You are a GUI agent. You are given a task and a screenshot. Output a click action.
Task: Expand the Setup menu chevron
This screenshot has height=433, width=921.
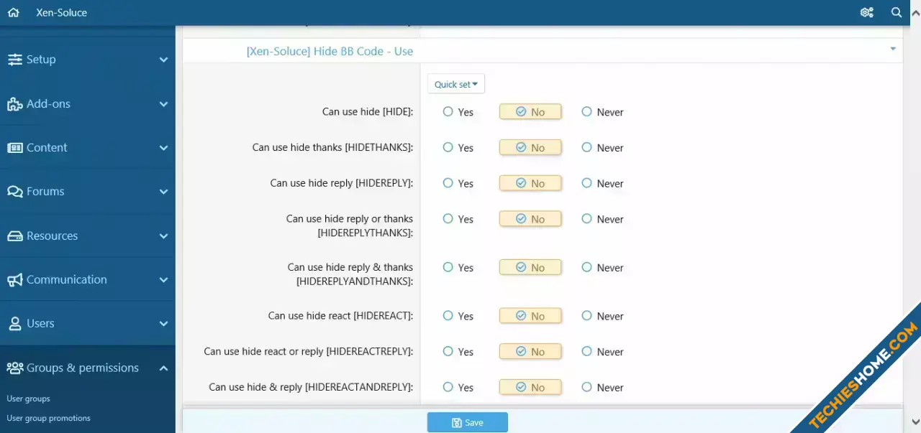click(x=163, y=60)
